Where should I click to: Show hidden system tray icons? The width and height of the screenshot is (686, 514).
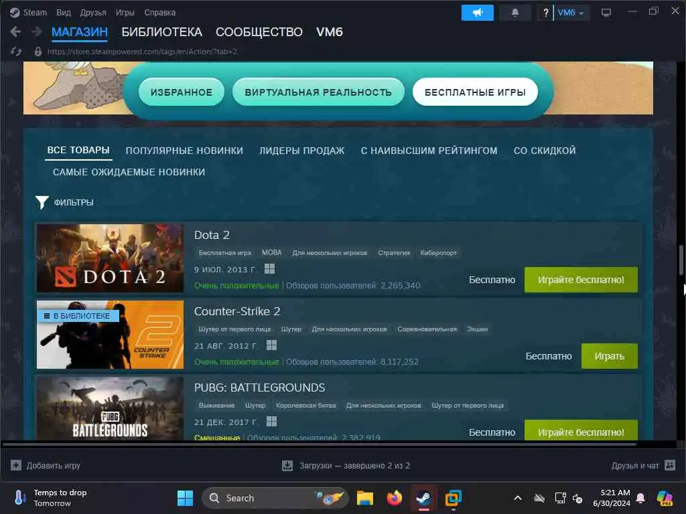coord(518,498)
